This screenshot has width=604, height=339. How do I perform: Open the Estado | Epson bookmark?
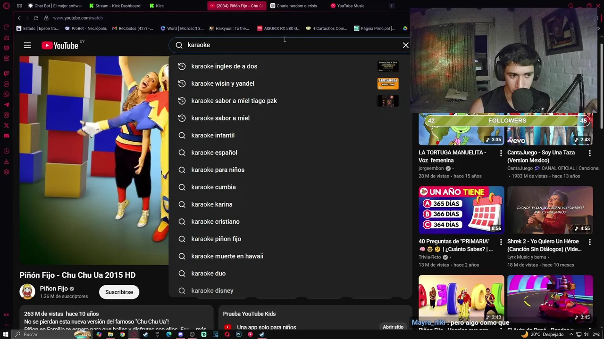tap(38, 28)
